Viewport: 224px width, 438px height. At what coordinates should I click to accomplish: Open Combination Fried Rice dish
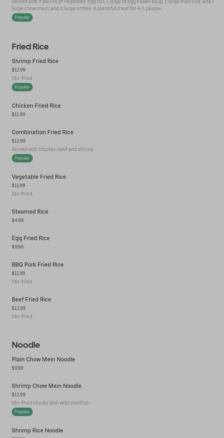pos(42,132)
